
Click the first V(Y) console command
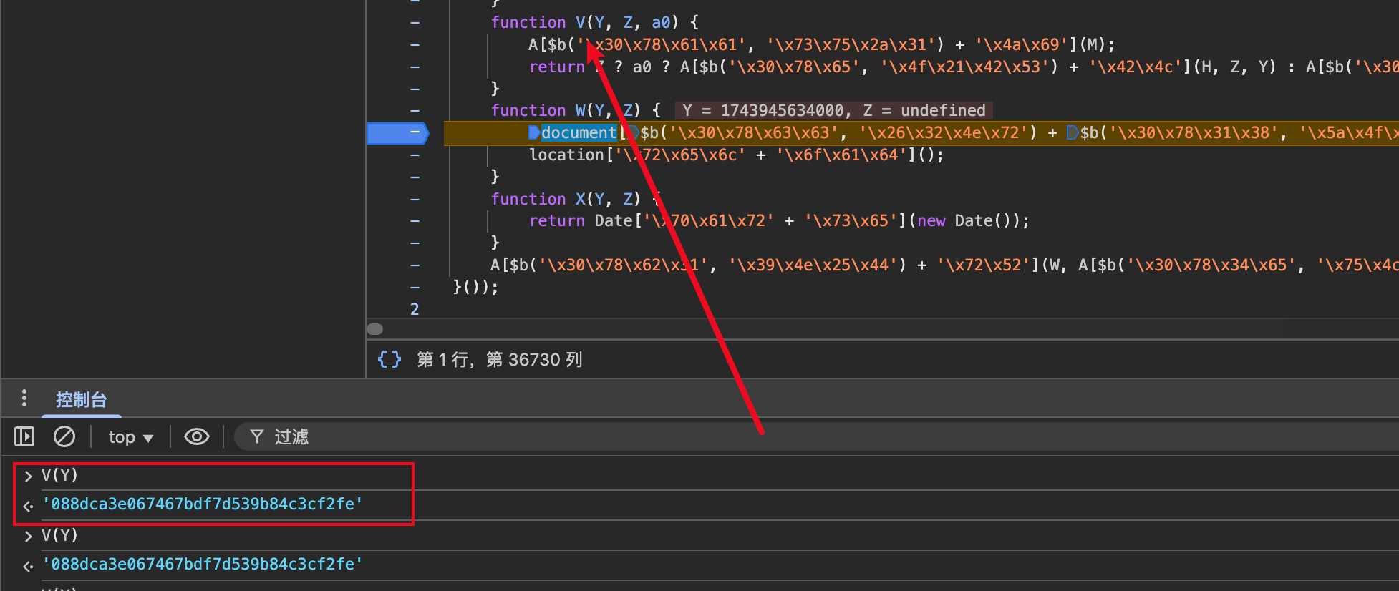click(59, 475)
